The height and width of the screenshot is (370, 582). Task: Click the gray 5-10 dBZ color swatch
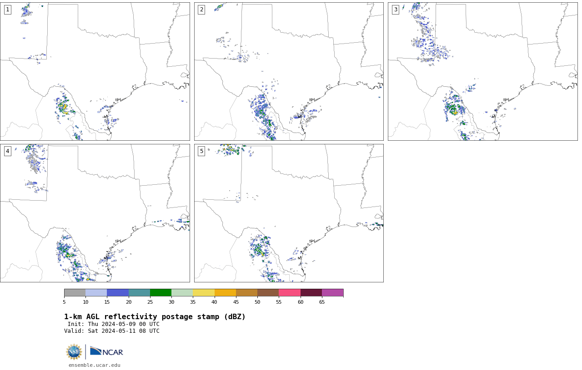[75, 292]
